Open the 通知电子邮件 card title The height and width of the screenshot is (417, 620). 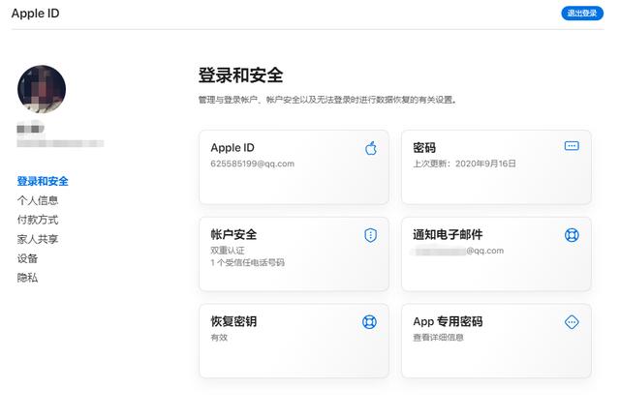click(448, 234)
